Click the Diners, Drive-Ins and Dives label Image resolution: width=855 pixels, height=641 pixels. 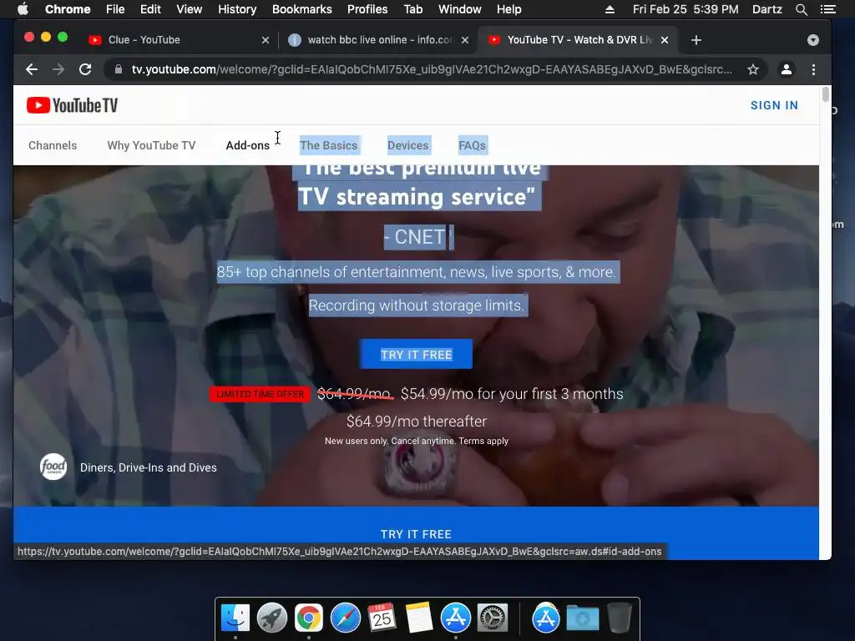click(149, 467)
